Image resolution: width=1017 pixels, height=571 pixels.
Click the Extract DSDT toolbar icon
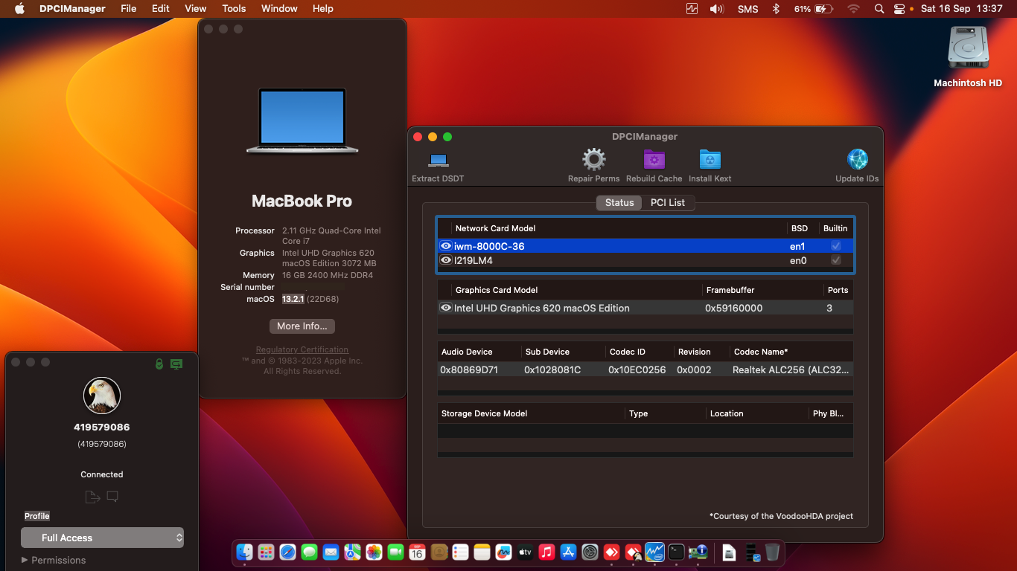(438, 160)
